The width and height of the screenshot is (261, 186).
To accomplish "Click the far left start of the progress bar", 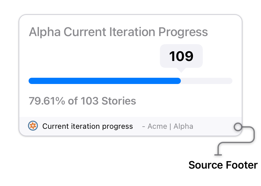I will [x=31, y=81].
